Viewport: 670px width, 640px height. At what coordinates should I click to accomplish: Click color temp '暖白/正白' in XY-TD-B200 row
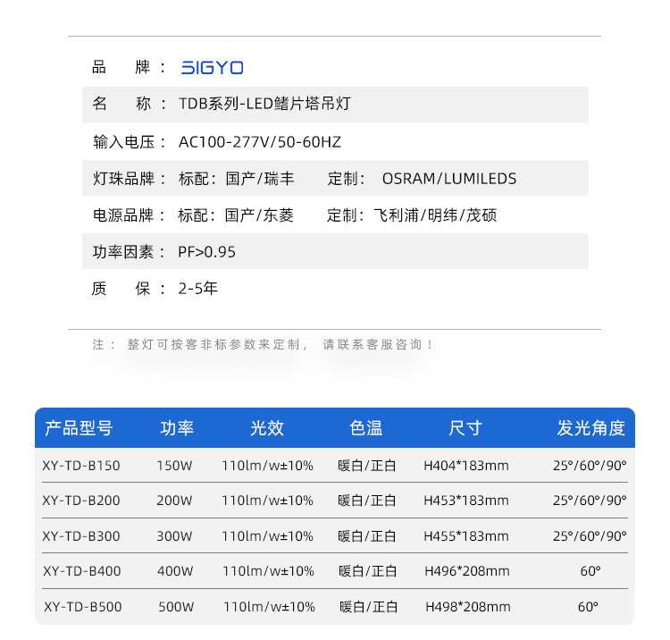pos(367,501)
